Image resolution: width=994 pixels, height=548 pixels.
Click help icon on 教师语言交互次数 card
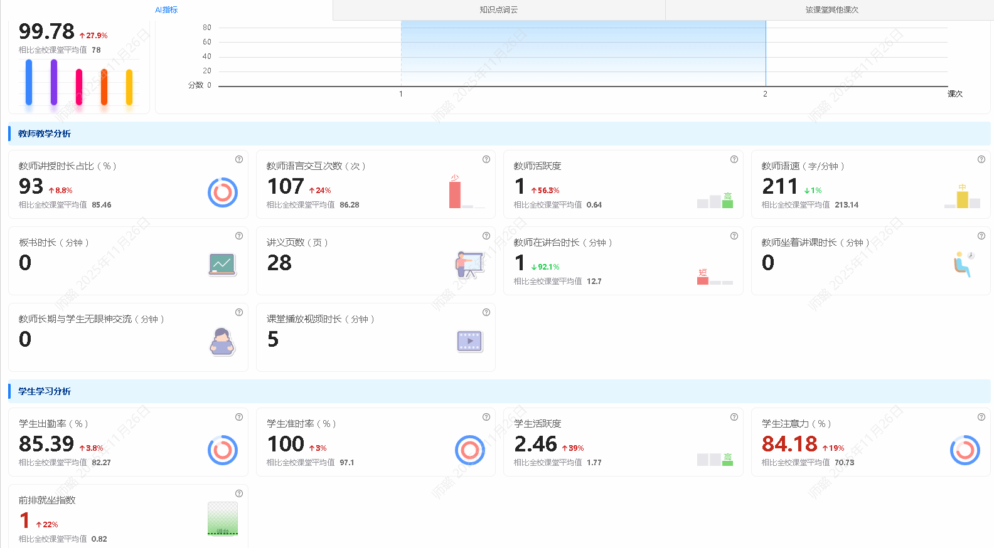click(486, 159)
